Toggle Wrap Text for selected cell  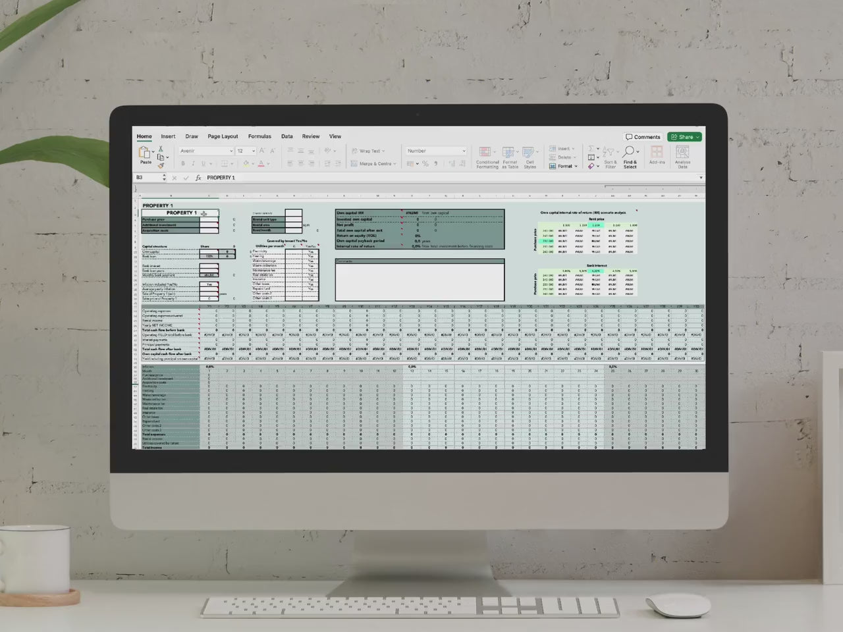[x=367, y=151]
